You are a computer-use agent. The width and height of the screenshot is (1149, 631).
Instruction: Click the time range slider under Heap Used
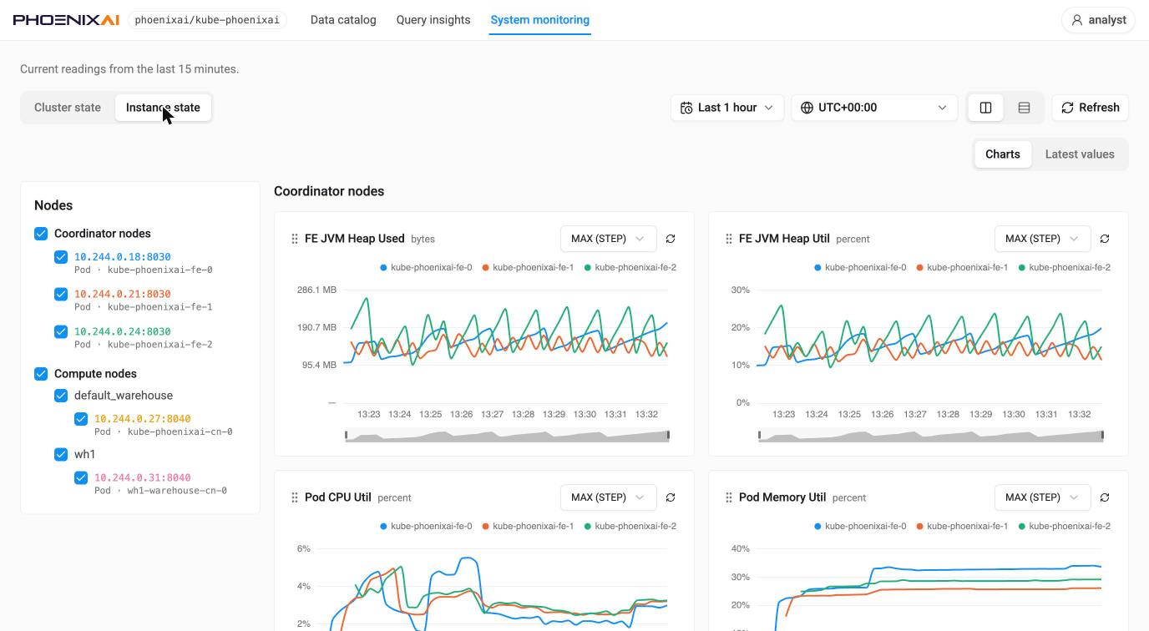coord(508,435)
